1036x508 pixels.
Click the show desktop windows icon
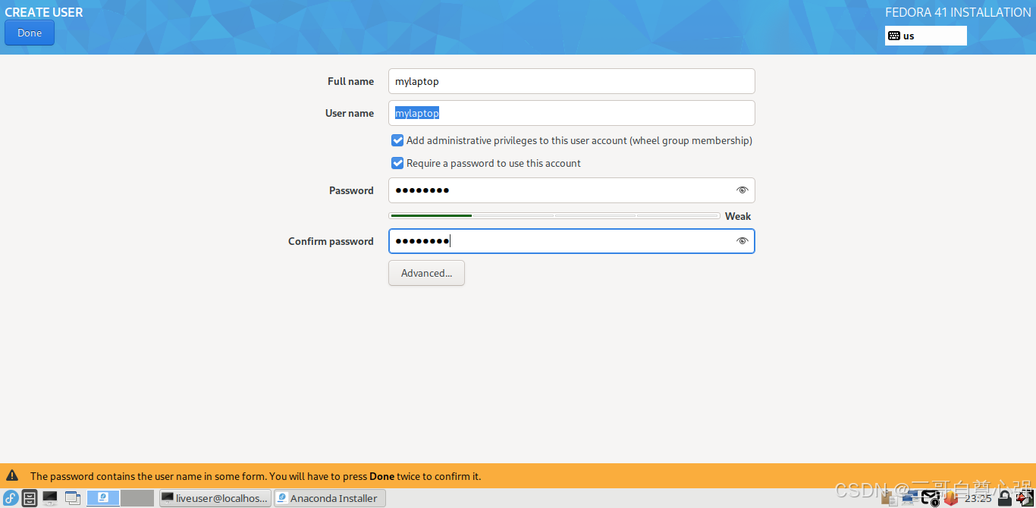(73, 498)
